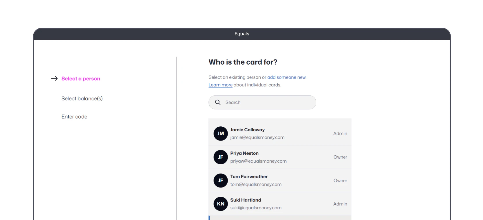Go to the Select balance(s) step
Screen dimensions: 483x220
pos(82,99)
